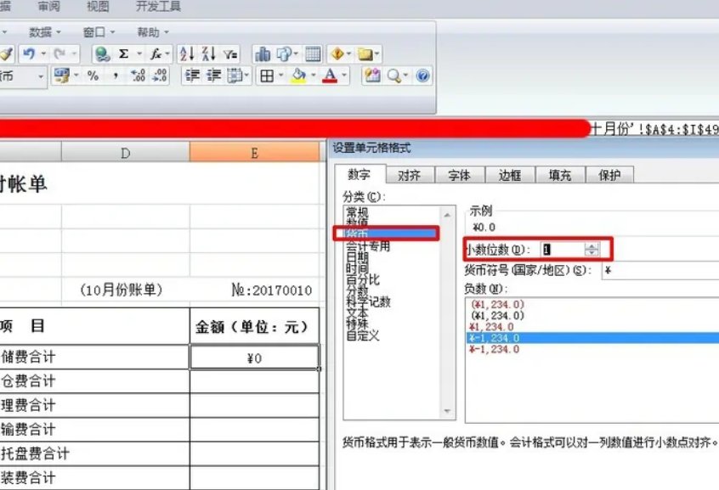The width and height of the screenshot is (719, 490).
Task: Switch to the 开发工具 ribbon tab
Action: click(x=158, y=7)
